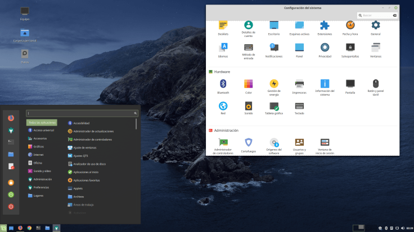Image resolution: width=414 pixels, height=232 pixels.
Task: Choose the Sonido y vídeo category
Action: (x=43, y=171)
